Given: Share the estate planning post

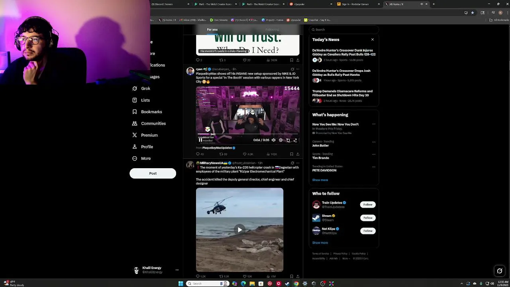Looking at the screenshot, I should (x=298, y=60).
